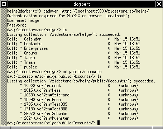Click the 'cd public/Accounts' command text

pos(82,72)
